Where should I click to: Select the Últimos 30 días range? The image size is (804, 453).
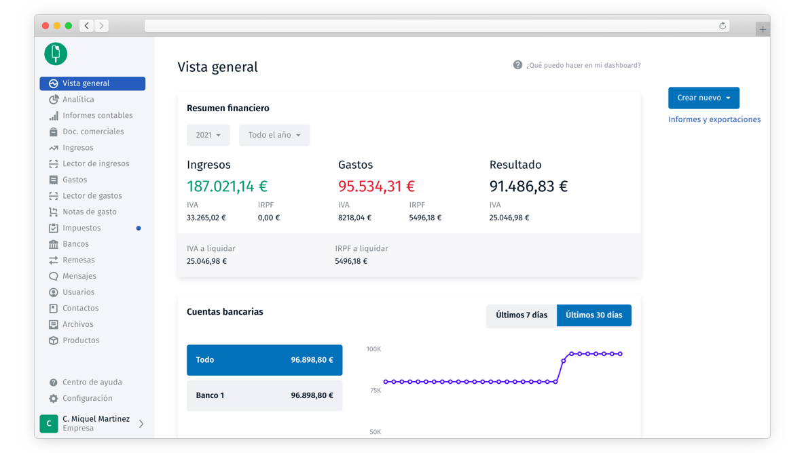pyautogui.click(x=593, y=315)
